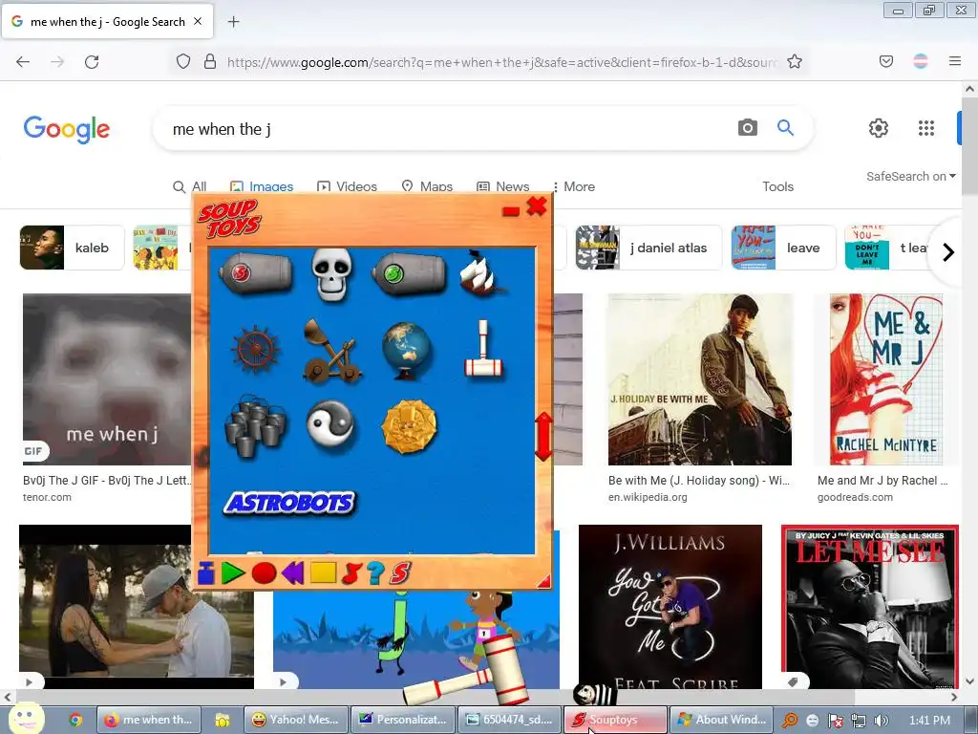Open the Let Me See album image
This screenshot has width=978, height=734.
click(870, 607)
